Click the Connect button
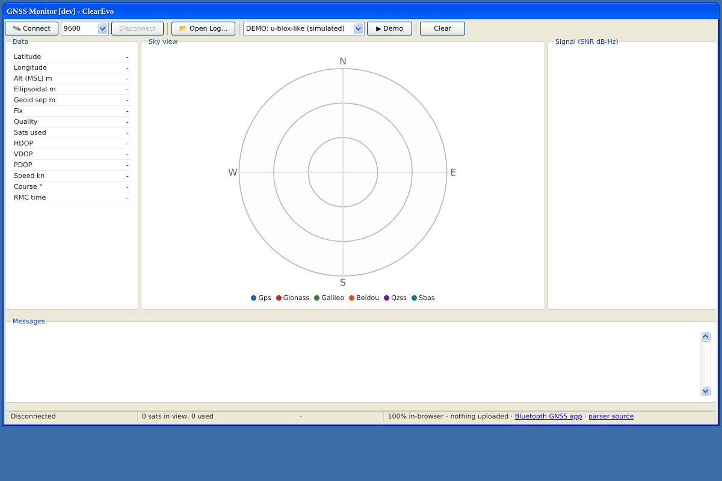Viewport: 722px width, 481px height. pyautogui.click(x=32, y=28)
